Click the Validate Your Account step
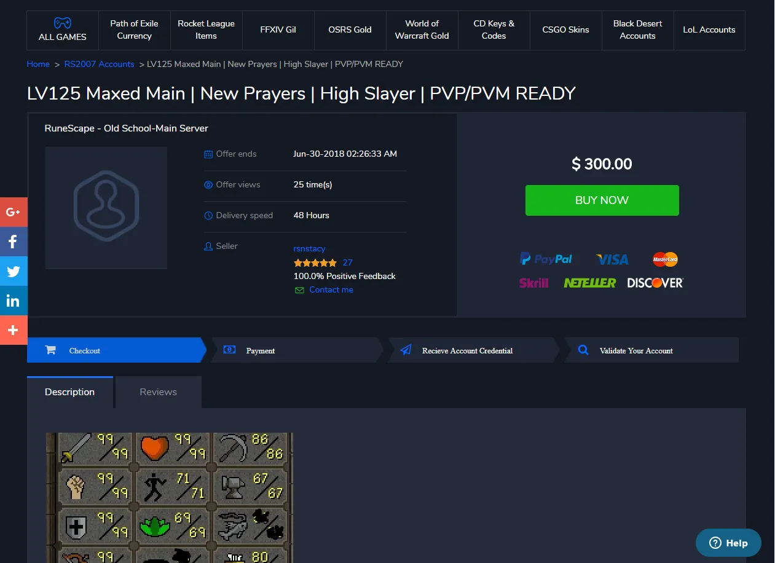Viewport: 775px width, 563px height. tap(651, 350)
